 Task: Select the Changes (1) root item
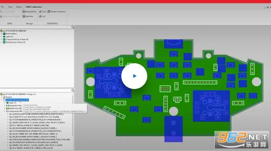point(18,94)
